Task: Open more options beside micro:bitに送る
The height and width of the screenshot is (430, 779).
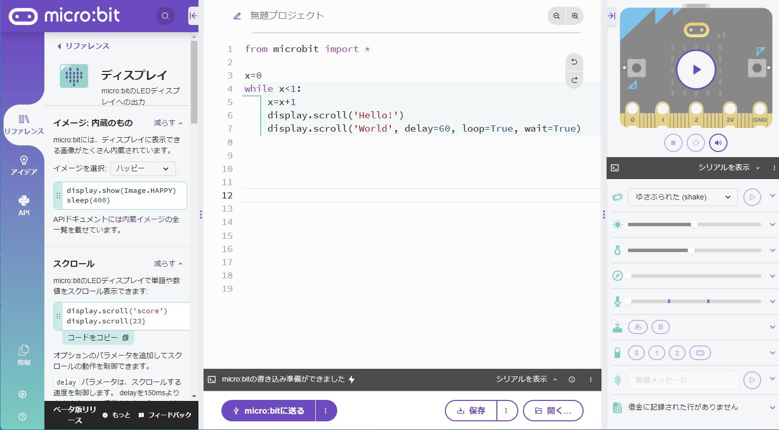Action: (x=326, y=411)
